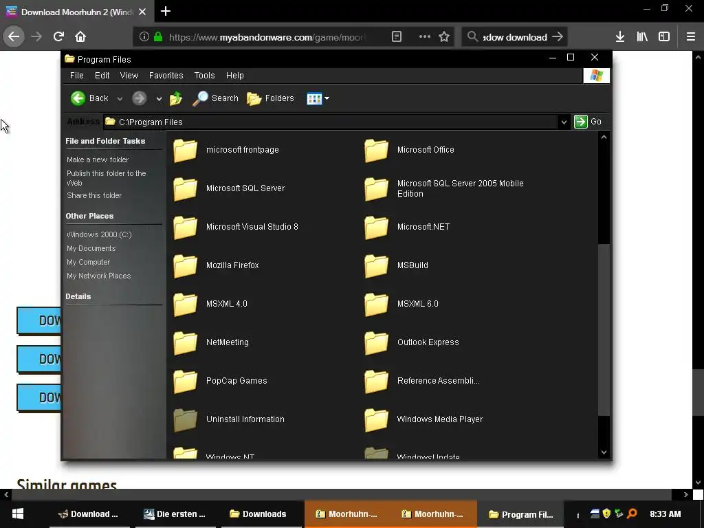Open the Help menu
Viewport: 704px width, 528px height.
pos(235,76)
